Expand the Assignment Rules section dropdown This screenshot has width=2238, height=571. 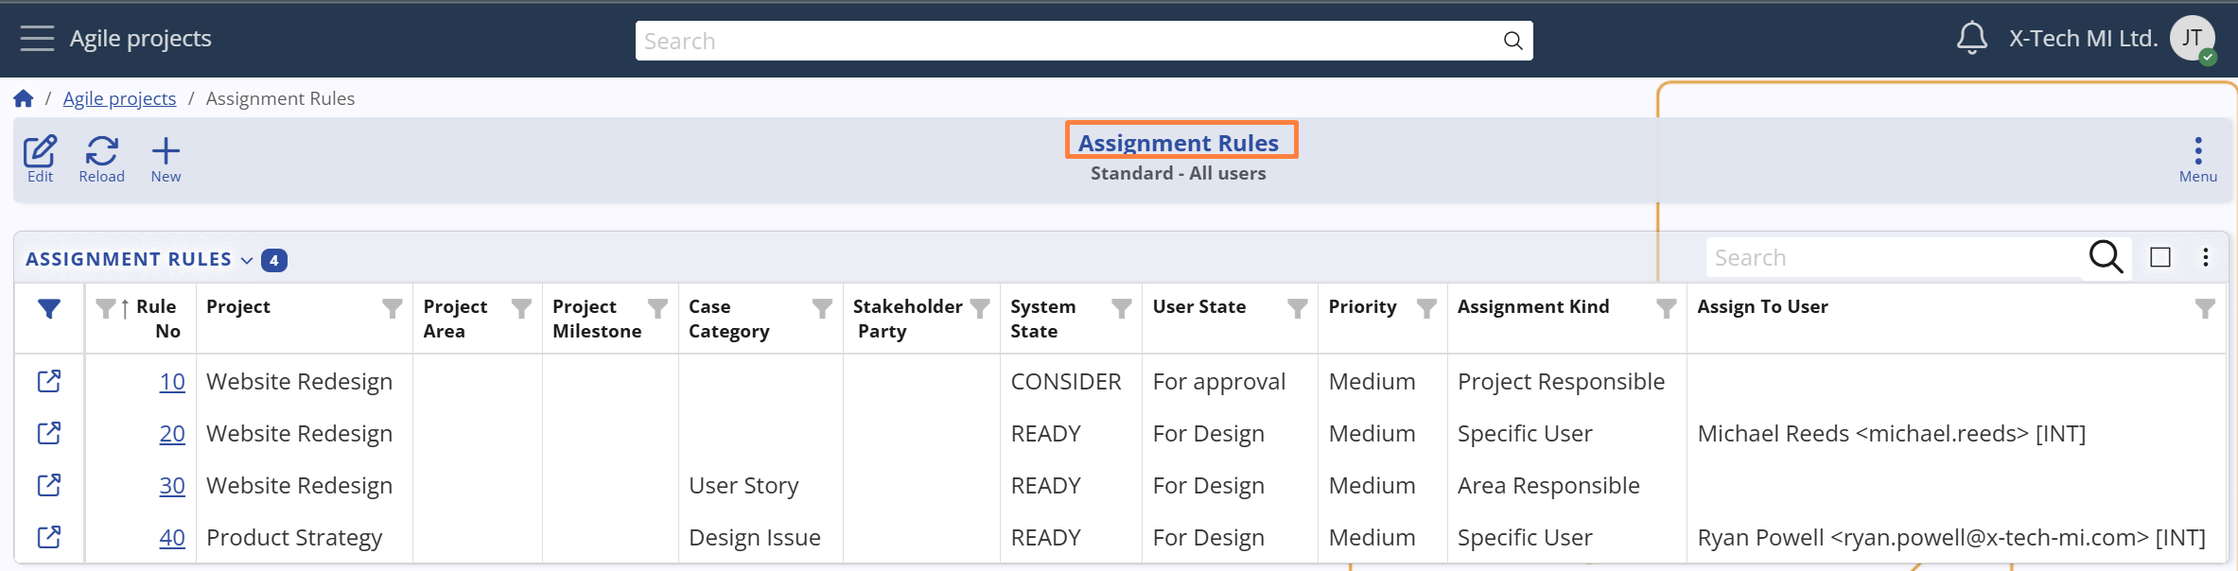pyautogui.click(x=247, y=260)
